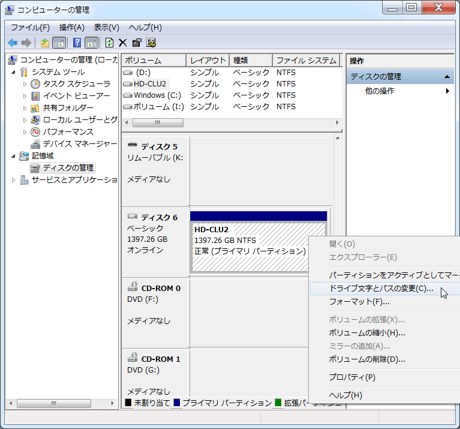
Task: Toggle the Show/Hide Console Tree icon
Action: (x=59, y=43)
